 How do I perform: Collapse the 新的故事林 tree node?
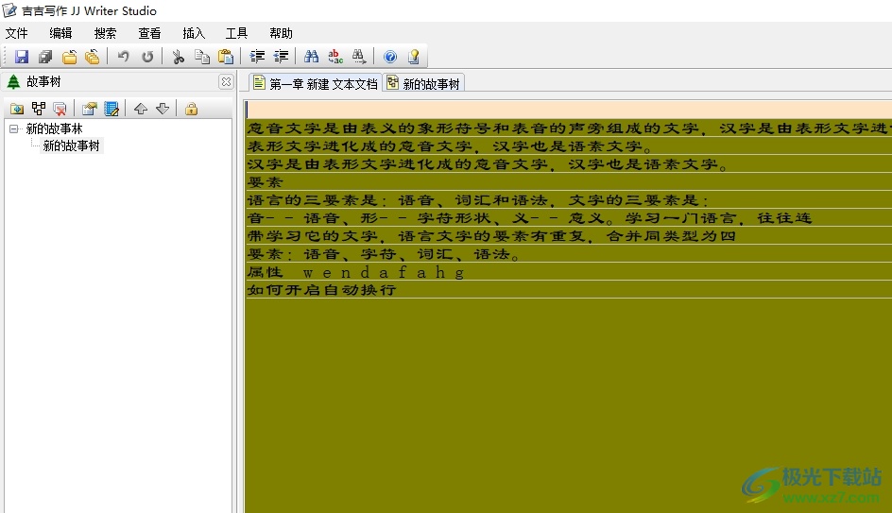[13, 129]
